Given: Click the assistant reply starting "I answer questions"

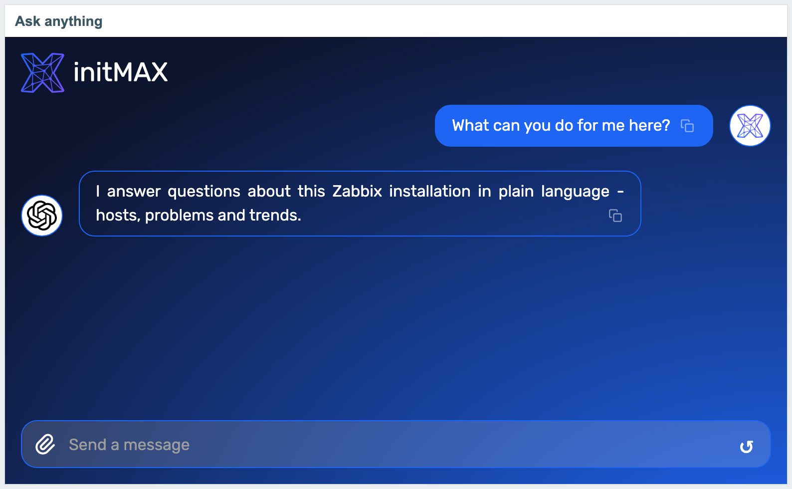Looking at the screenshot, I should coord(360,204).
